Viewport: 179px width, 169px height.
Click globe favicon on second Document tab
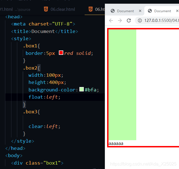coord(150,11)
